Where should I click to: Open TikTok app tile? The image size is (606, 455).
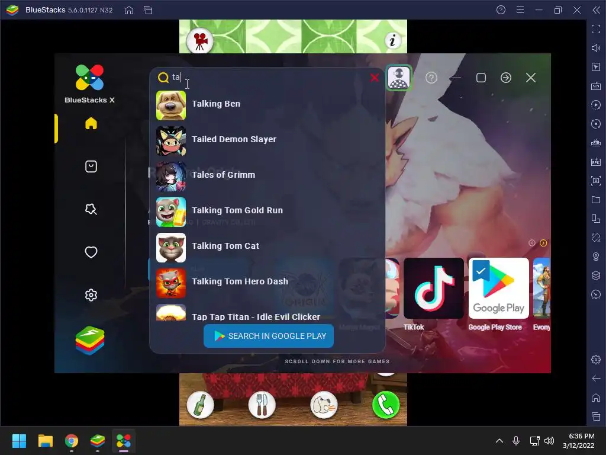434,289
